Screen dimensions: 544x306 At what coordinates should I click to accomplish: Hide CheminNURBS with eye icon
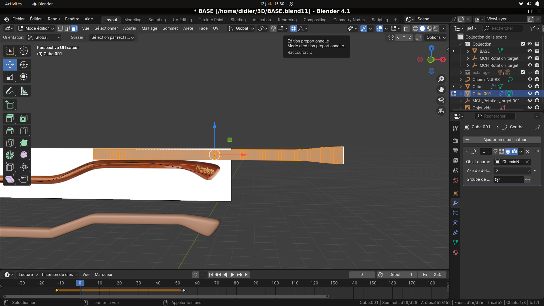point(530,79)
